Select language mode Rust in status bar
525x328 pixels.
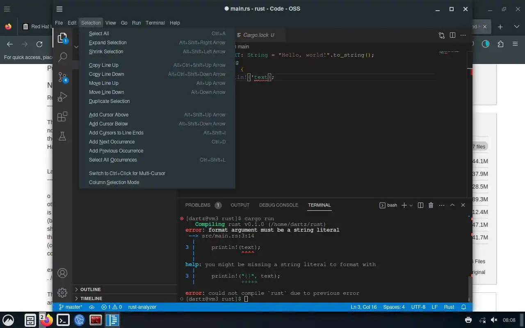[449, 307]
